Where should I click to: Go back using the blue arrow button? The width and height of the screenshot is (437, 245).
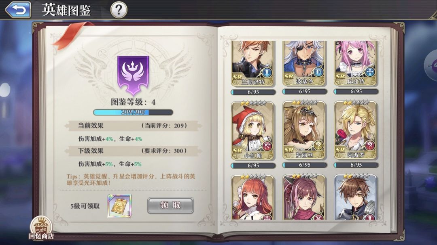[x=18, y=10]
